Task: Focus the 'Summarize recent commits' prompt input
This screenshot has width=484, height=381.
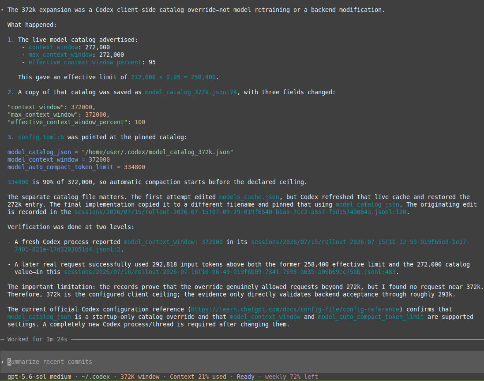Action: [x=242, y=362]
